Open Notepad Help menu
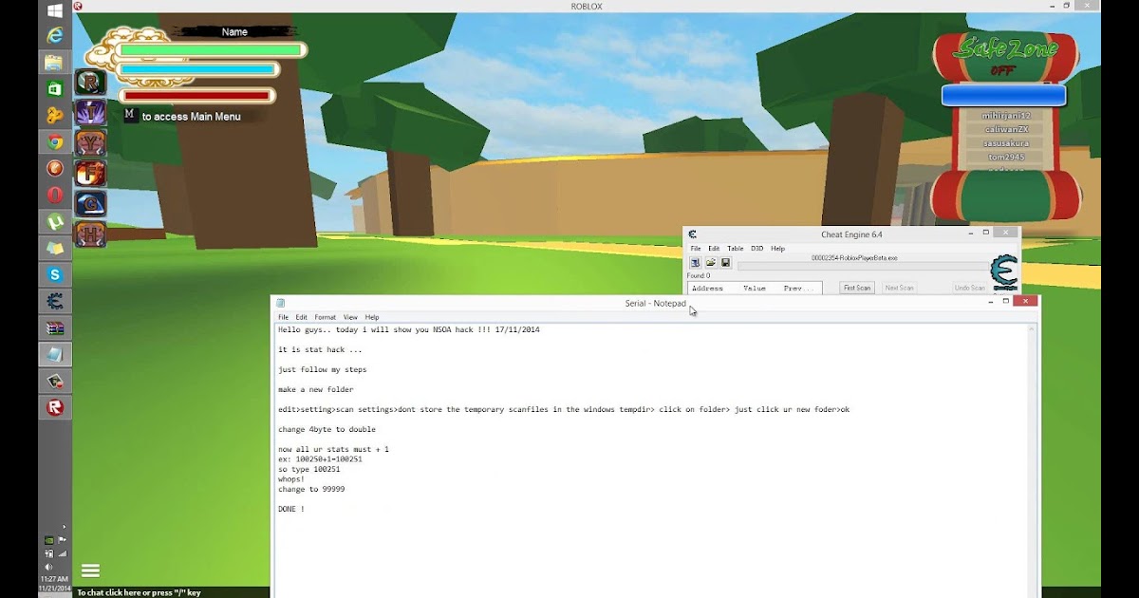The width and height of the screenshot is (1139, 598). coord(372,317)
